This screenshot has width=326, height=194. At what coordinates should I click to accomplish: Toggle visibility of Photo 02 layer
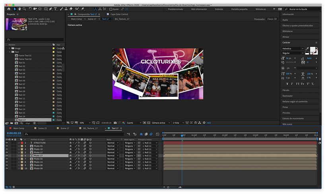pyautogui.click(x=7, y=159)
